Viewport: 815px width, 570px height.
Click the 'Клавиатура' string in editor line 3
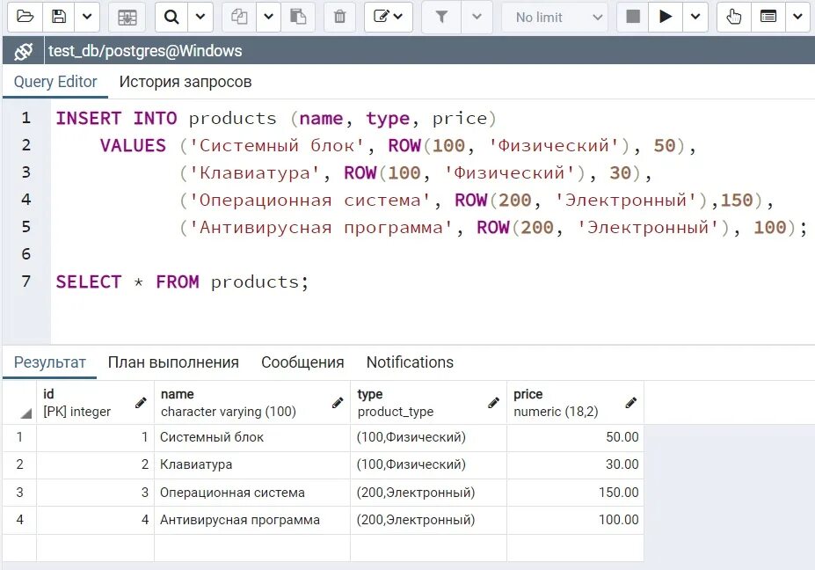click(x=255, y=173)
